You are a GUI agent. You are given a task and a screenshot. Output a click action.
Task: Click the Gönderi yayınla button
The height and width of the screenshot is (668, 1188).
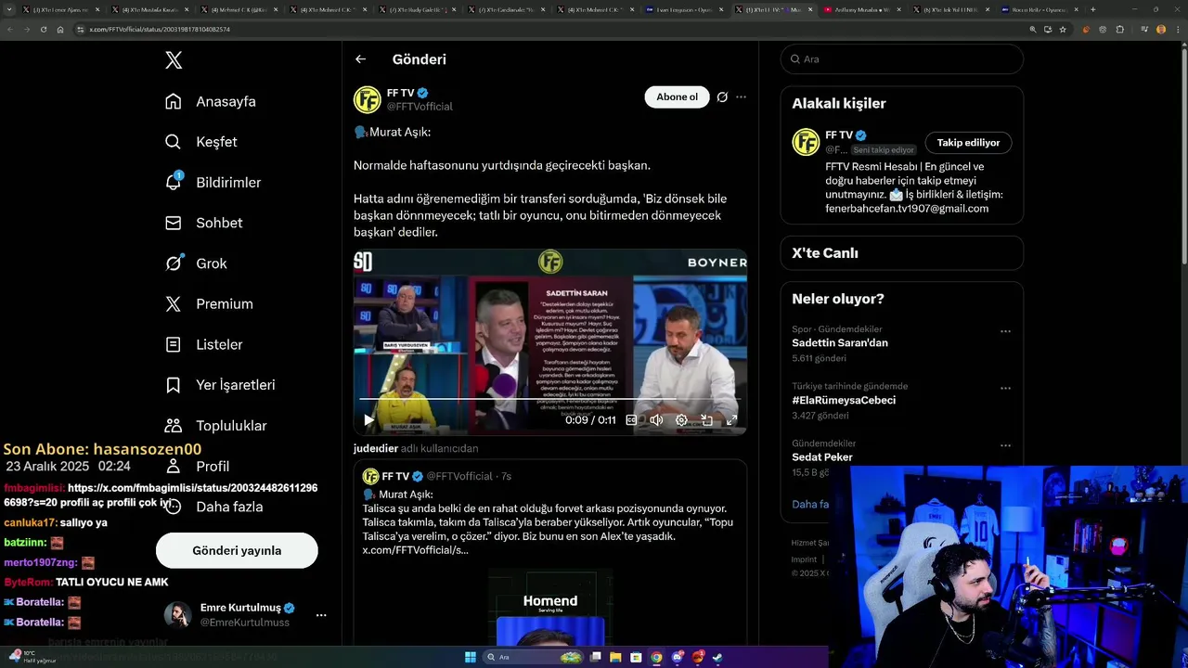[237, 550]
